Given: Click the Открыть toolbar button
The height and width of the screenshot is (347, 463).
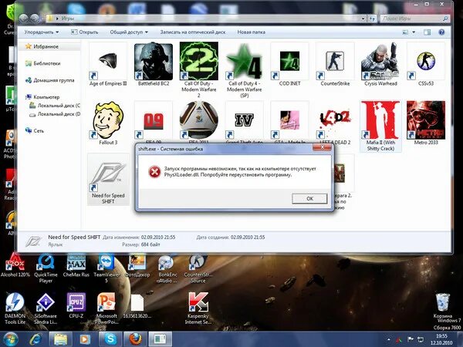Looking at the screenshot, I should [x=85, y=32].
